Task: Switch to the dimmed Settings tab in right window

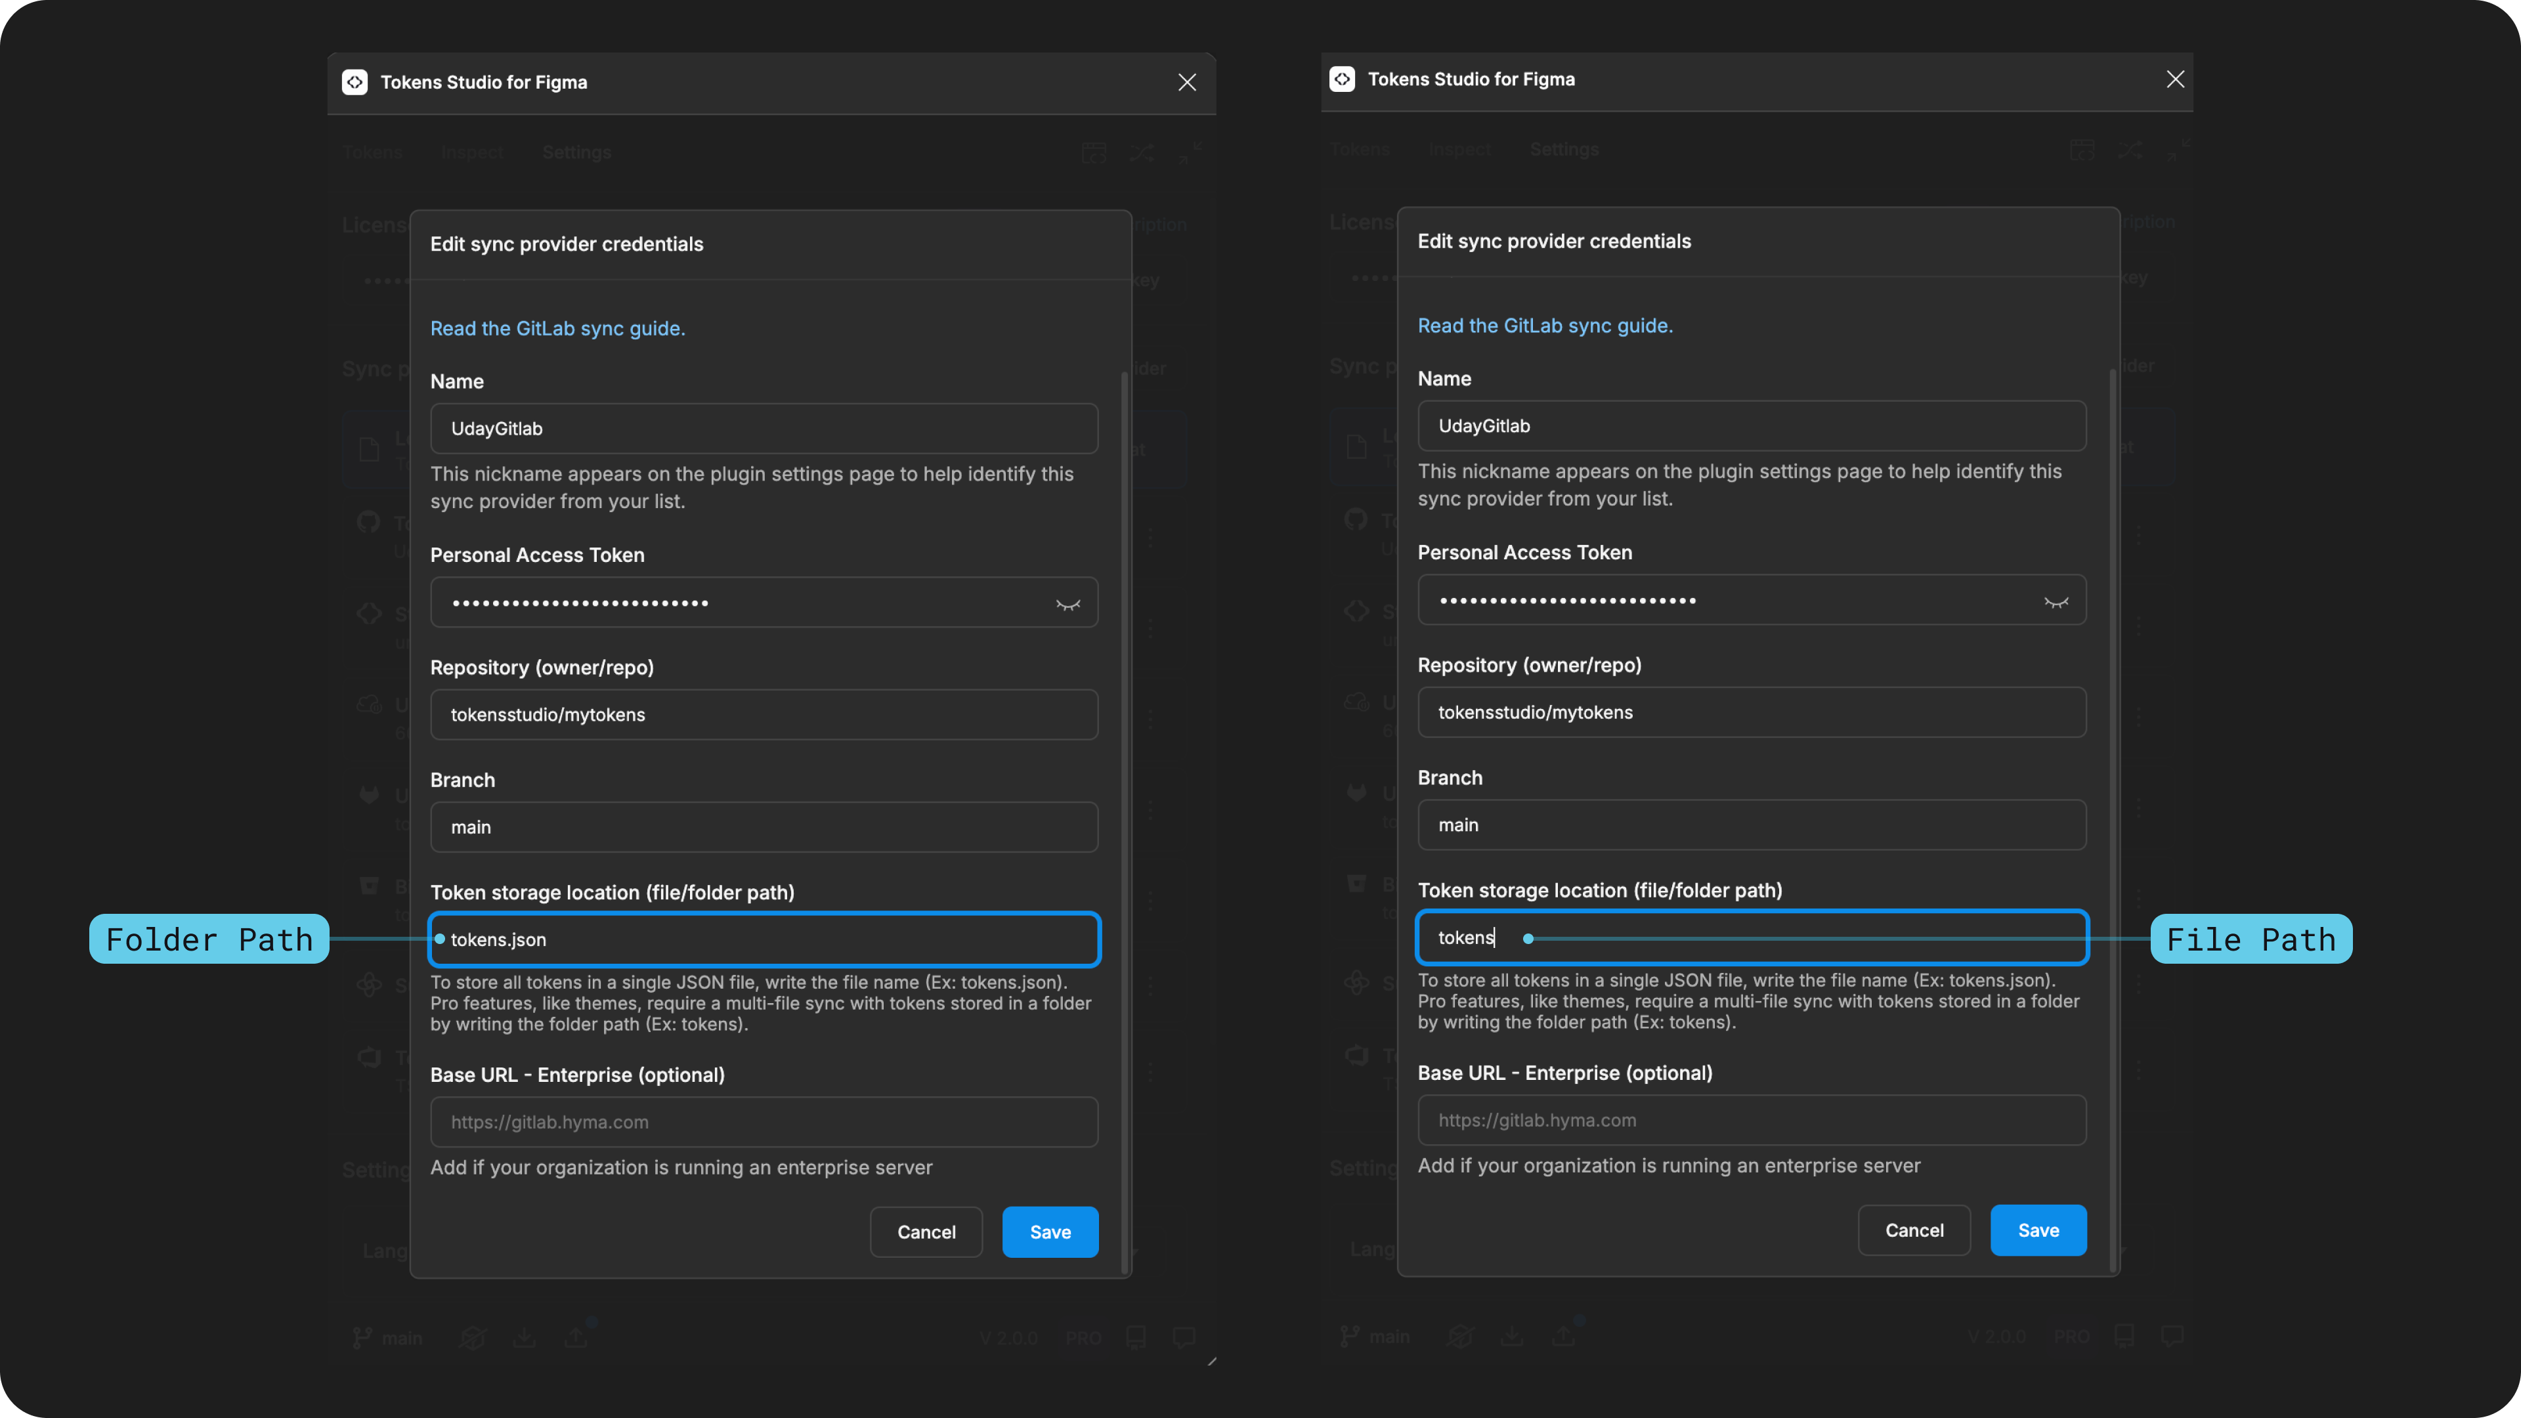Action: click(1564, 150)
